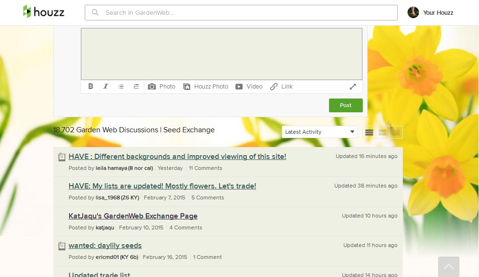Open 'HAVE: My lists are updated' discussion
Screen dimensions: 479x277
(162, 186)
